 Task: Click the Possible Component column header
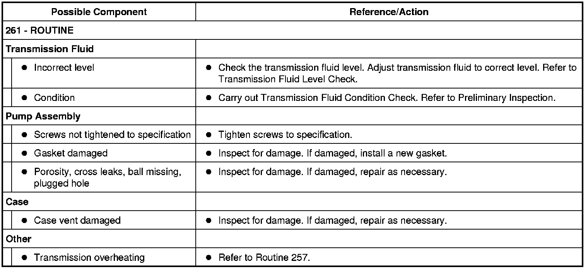click(99, 12)
